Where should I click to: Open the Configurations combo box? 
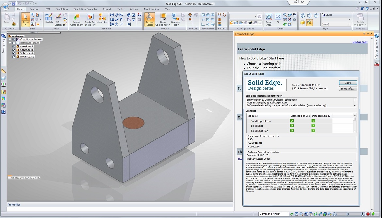(x=243, y=16)
